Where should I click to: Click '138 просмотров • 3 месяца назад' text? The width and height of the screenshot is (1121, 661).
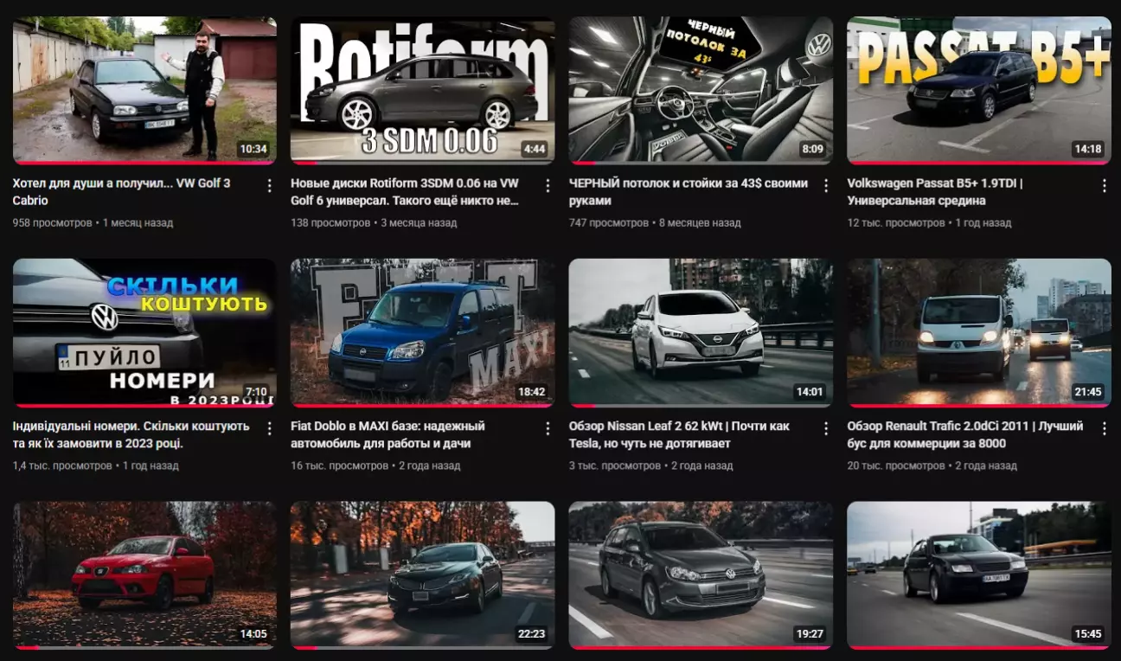[x=374, y=223]
